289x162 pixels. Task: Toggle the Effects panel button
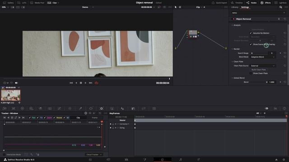(x=266, y=3)
